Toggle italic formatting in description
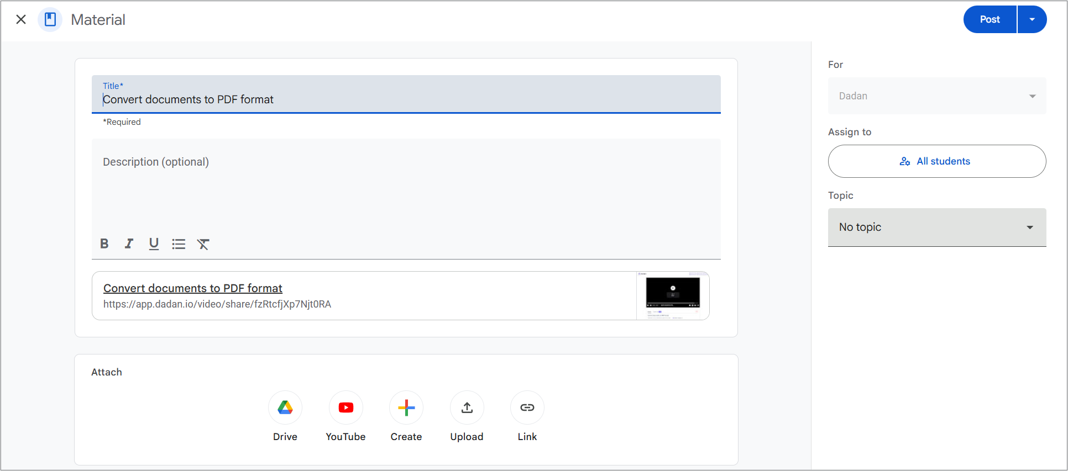The image size is (1068, 471). click(129, 244)
